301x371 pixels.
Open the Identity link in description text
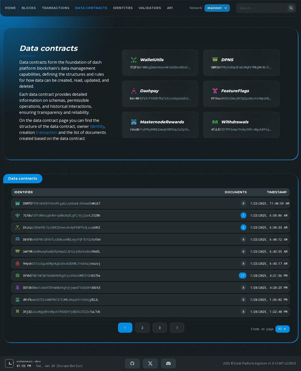click(x=97, y=126)
